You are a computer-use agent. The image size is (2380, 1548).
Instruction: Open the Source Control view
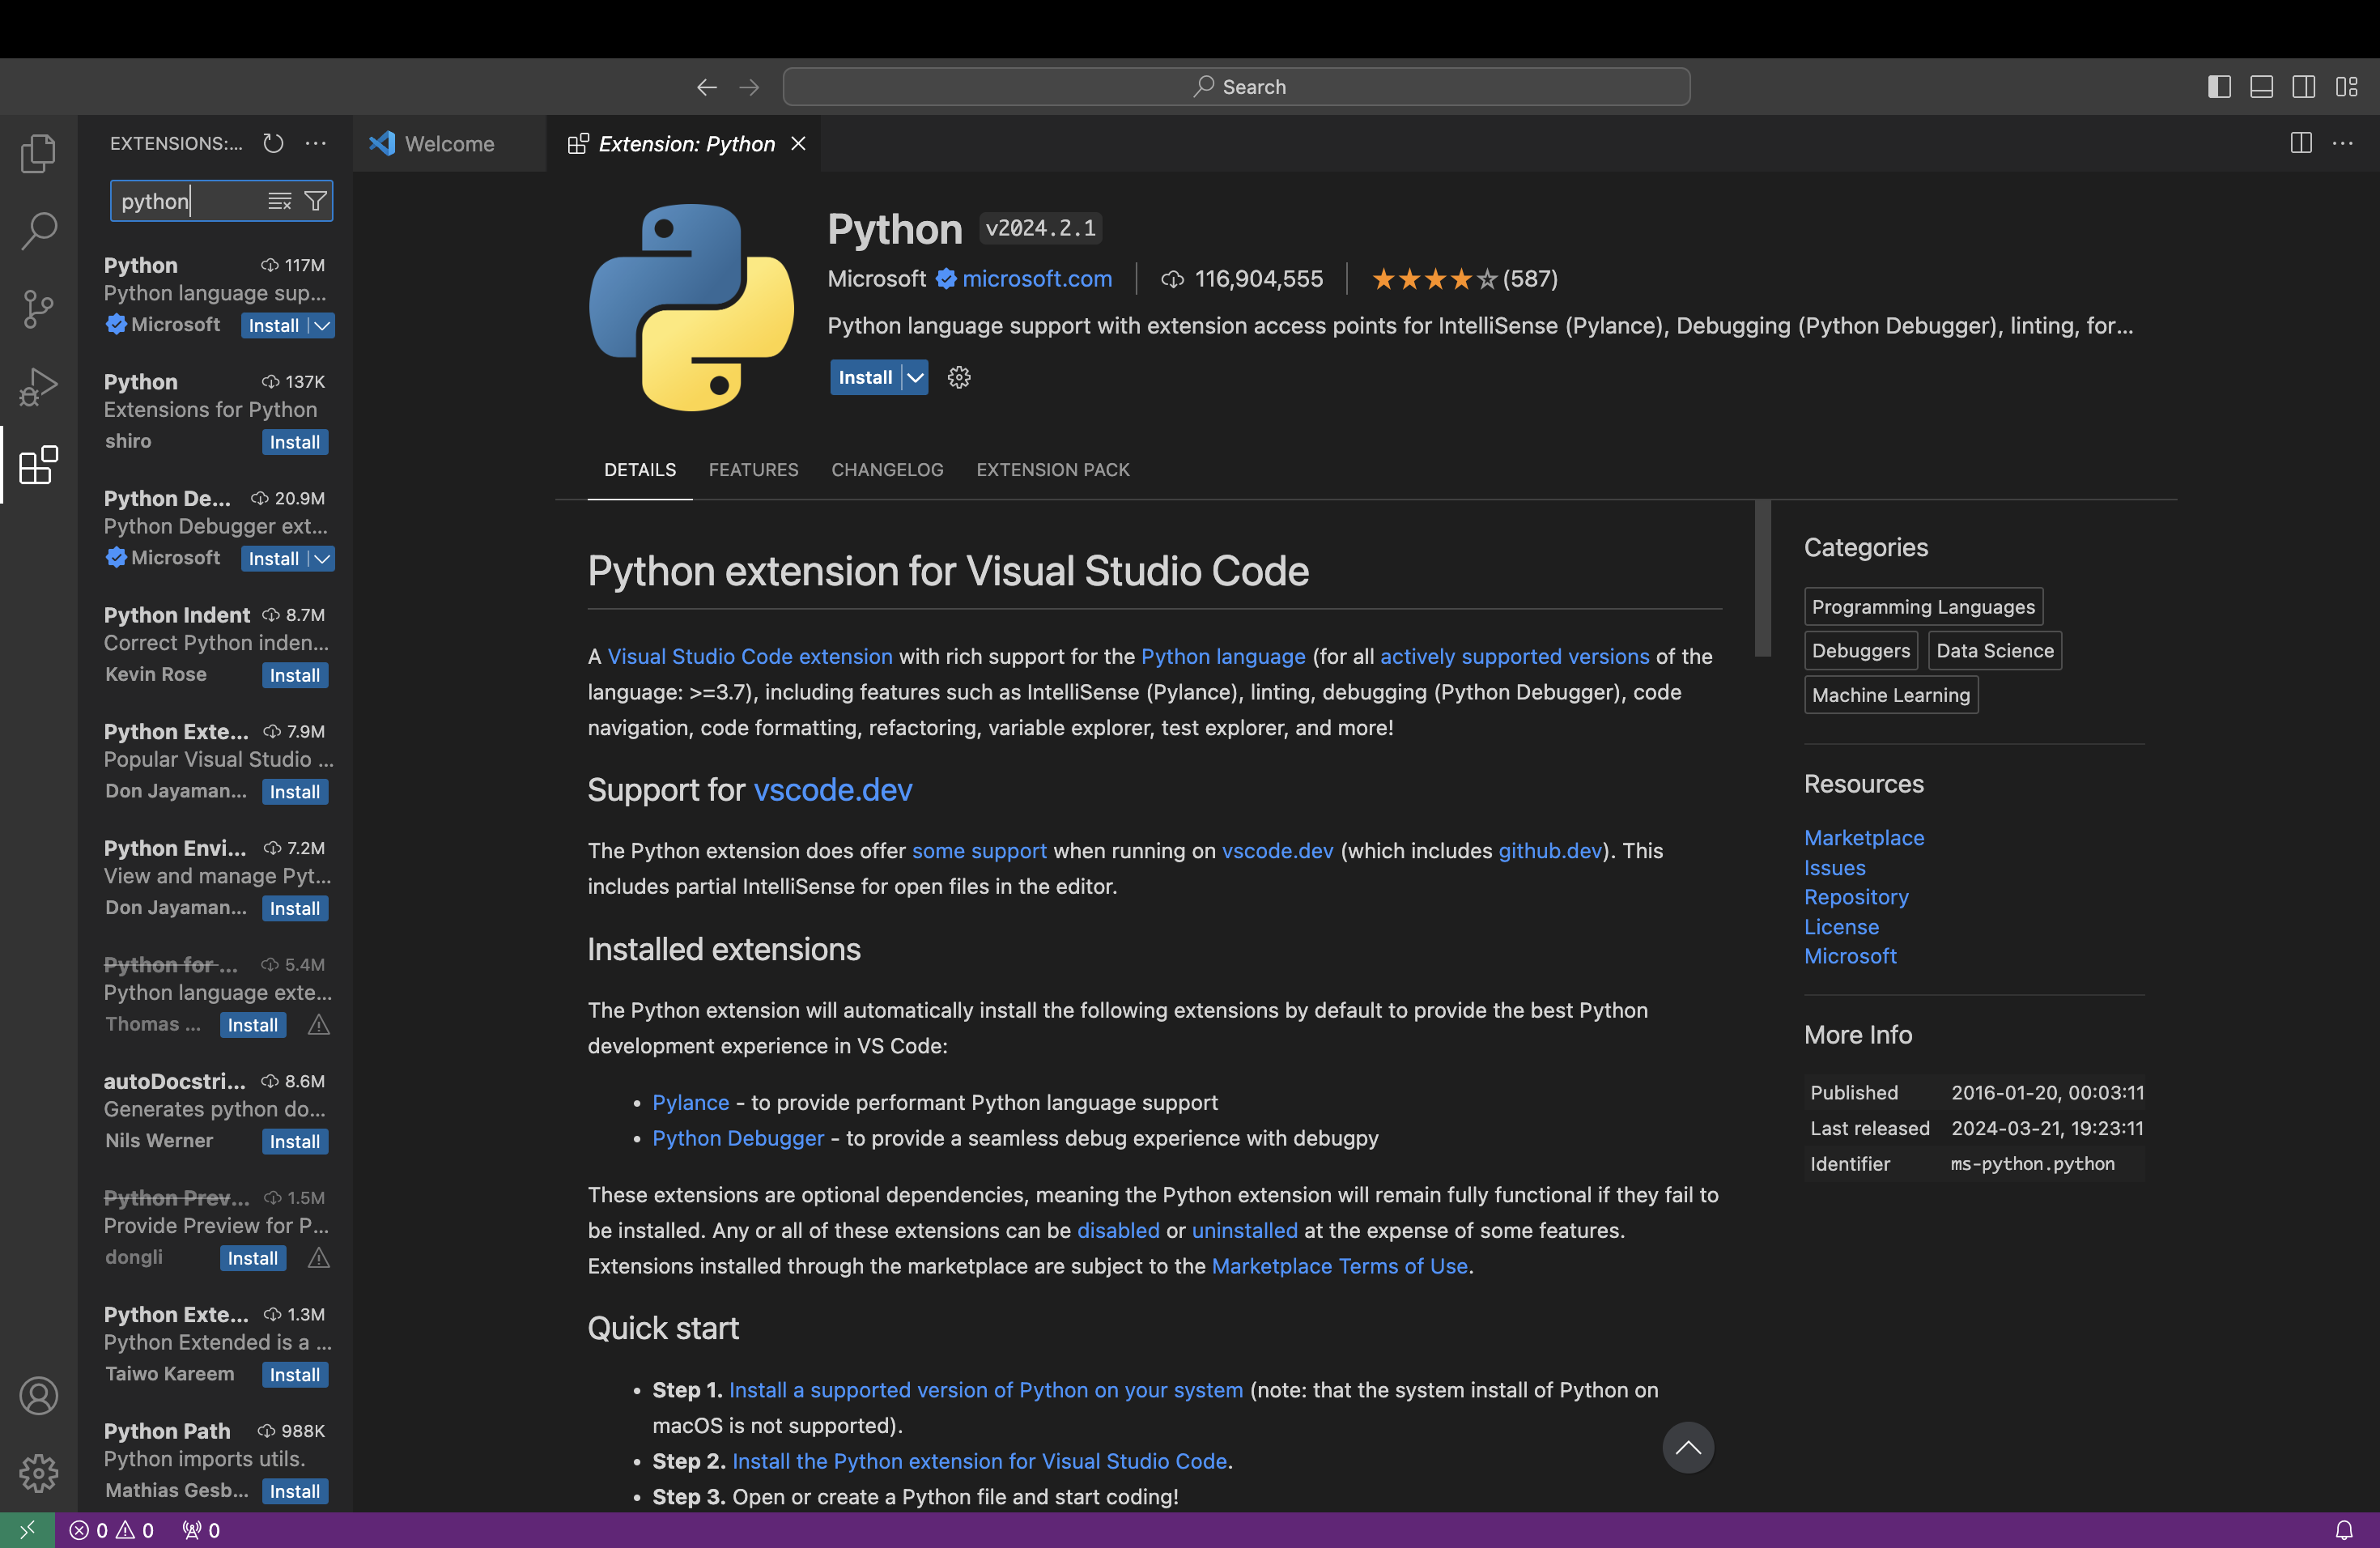[38, 308]
